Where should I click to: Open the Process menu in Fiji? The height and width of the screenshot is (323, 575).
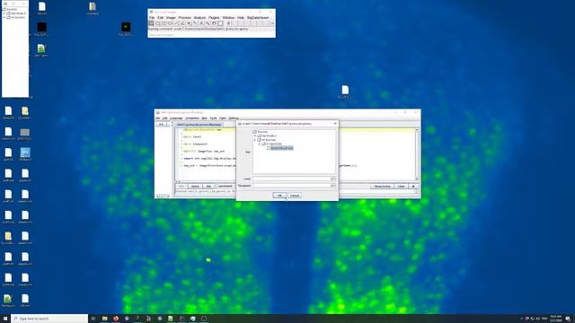tap(184, 18)
